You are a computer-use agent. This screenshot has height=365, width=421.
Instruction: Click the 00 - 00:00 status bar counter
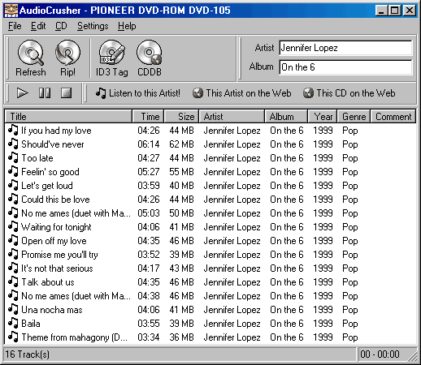pyautogui.click(x=380, y=354)
